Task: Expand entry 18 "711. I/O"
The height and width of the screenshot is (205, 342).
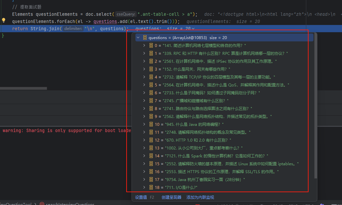Action: pos(144,187)
